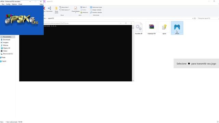Click the Histórico button in ribbon
The width and height of the screenshot is (219, 123).
[x=84, y=13]
